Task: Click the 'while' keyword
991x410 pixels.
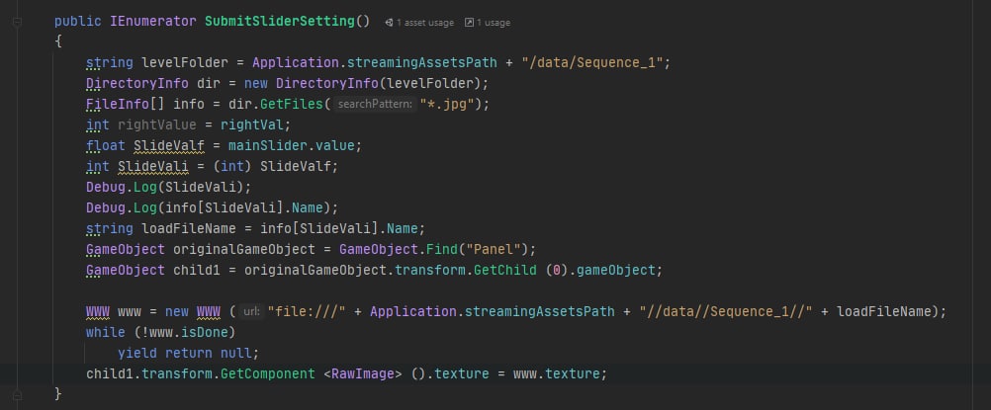Action: (x=106, y=332)
